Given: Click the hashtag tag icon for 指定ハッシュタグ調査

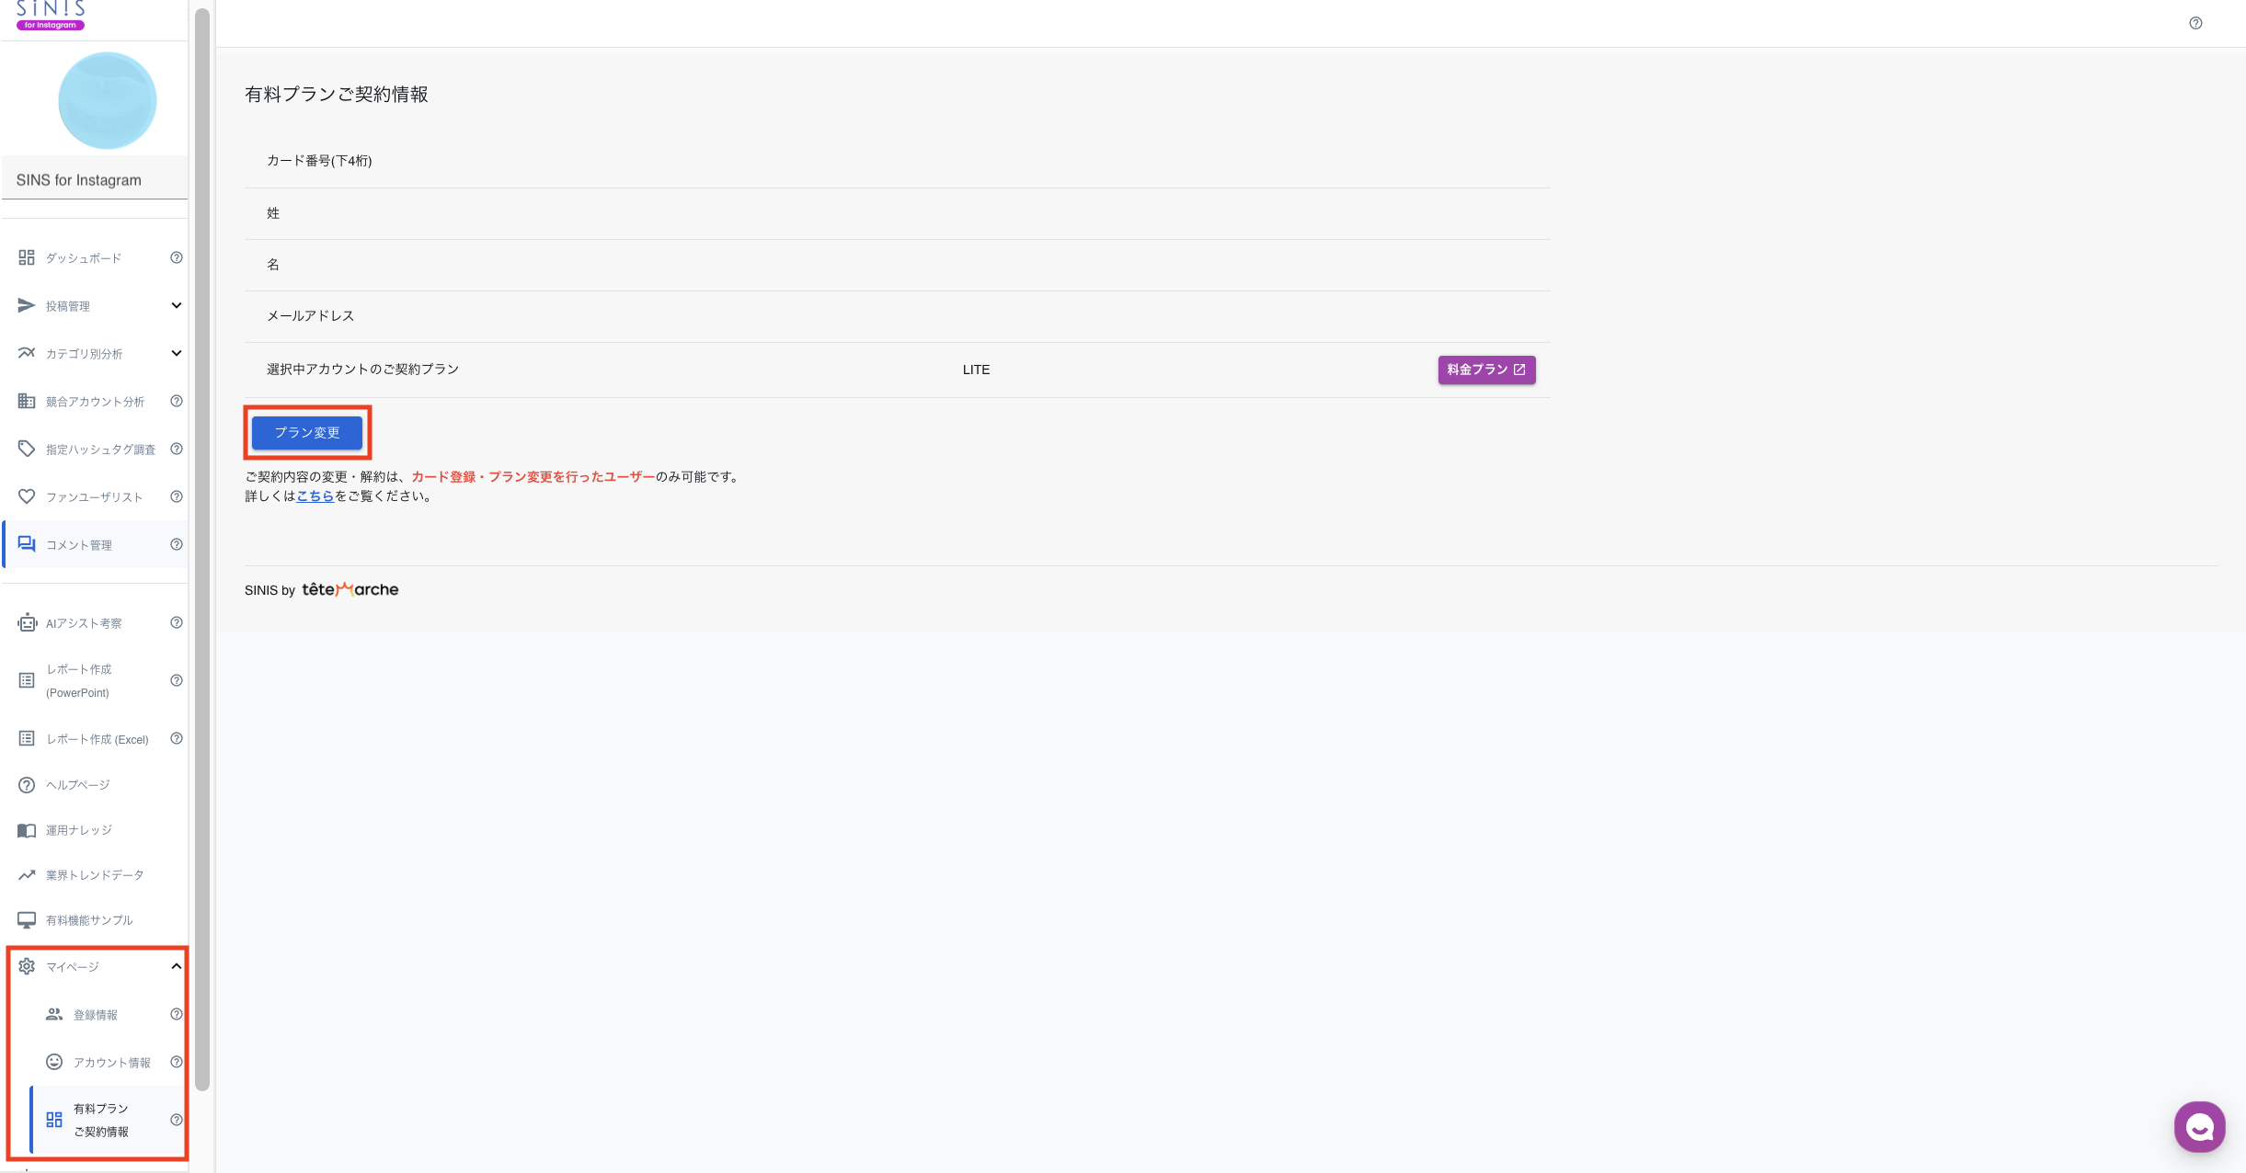Looking at the screenshot, I should tap(27, 449).
